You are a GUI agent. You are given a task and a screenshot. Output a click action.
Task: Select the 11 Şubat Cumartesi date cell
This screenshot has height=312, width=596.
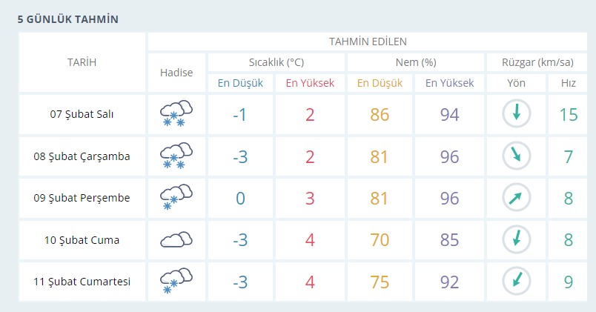pyautogui.click(x=82, y=282)
